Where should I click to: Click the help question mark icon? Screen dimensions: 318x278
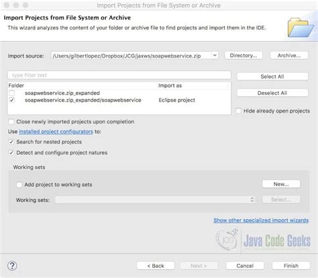point(12,265)
